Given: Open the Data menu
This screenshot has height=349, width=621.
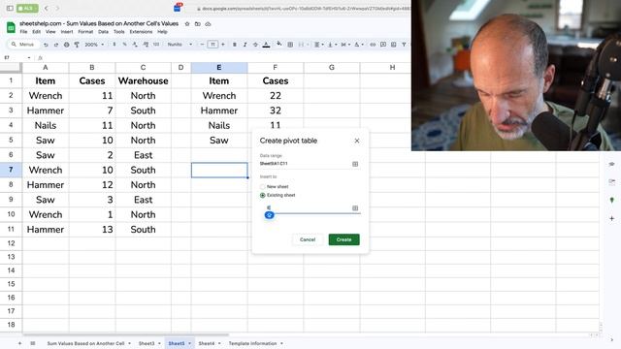Looking at the screenshot, I should coord(103,32).
